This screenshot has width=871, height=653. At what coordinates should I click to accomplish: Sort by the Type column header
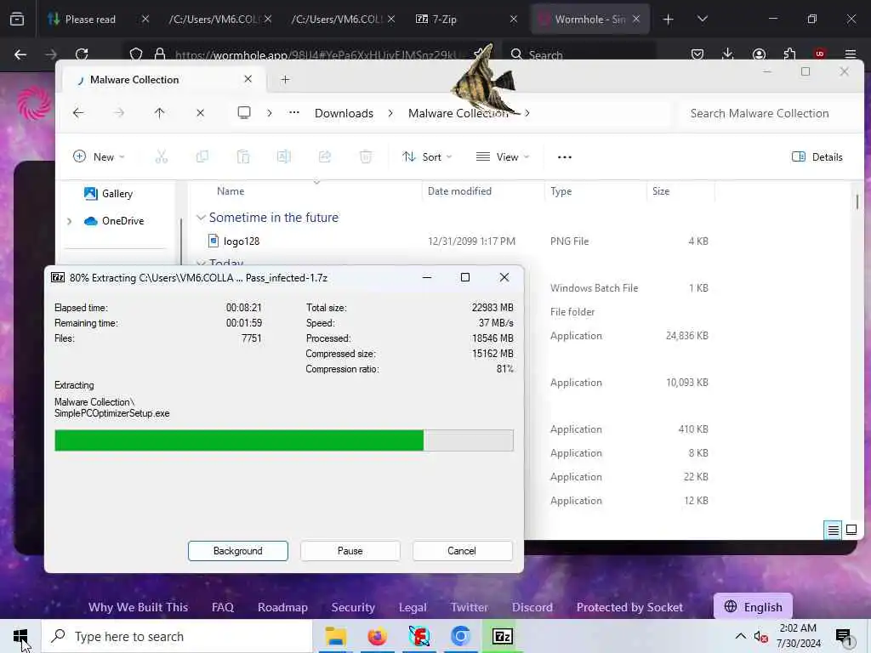pos(561,191)
